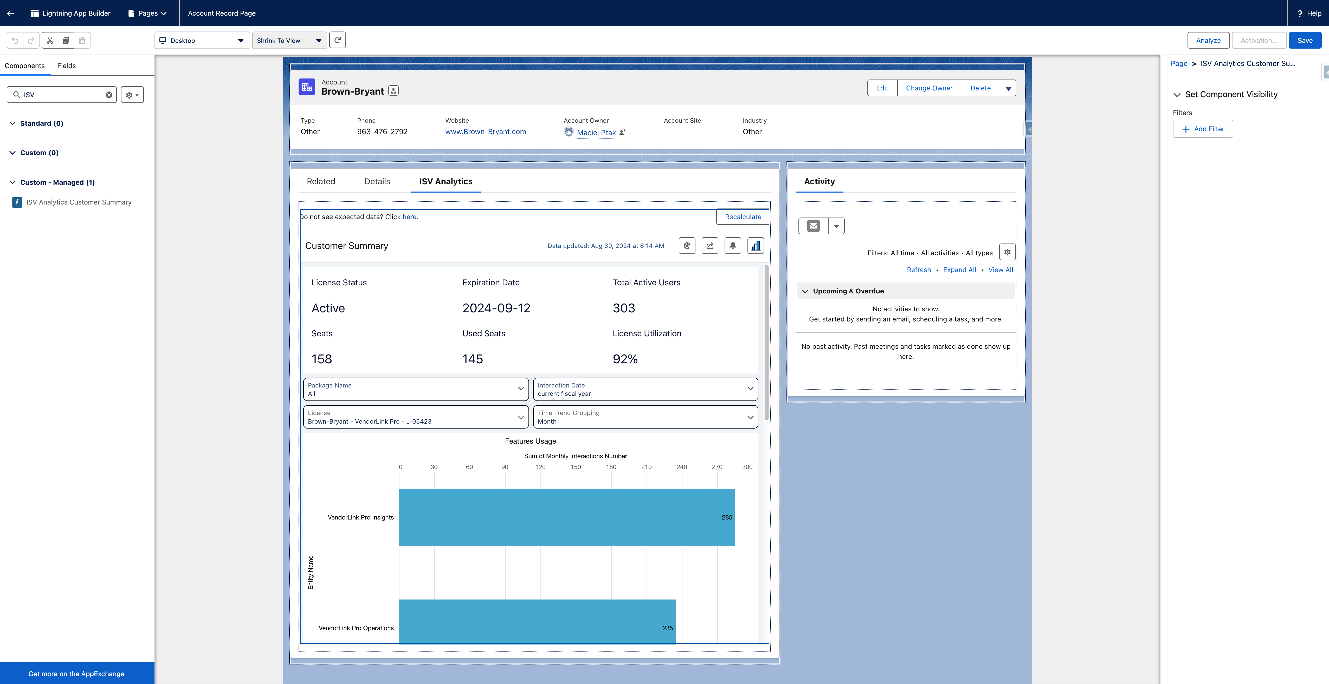This screenshot has width=1329, height=684.
Task: Collapse the Standard (0) section
Action: point(12,123)
